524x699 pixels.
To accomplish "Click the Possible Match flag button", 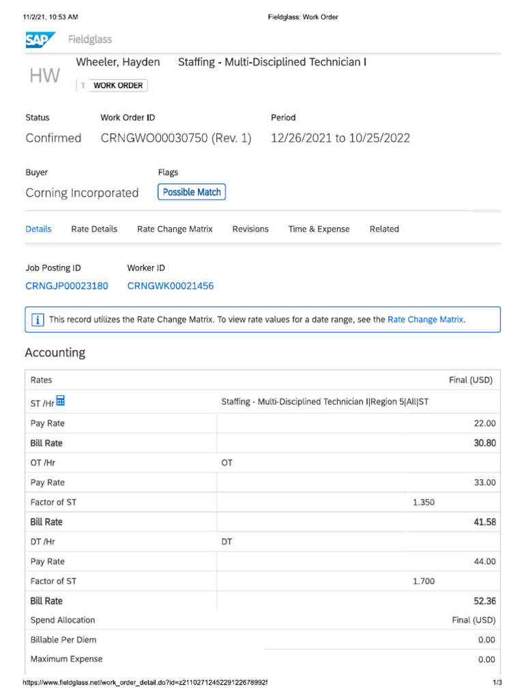I will point(192,192).
